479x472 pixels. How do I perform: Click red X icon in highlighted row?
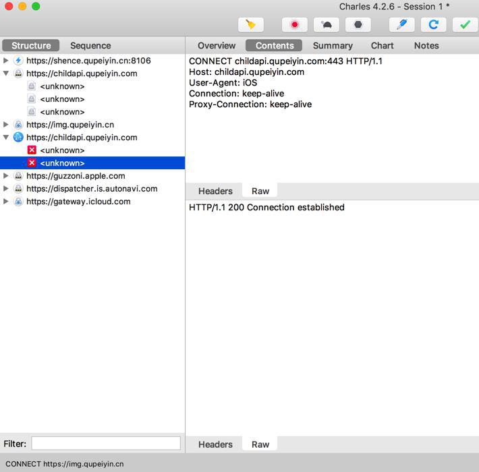32,163
